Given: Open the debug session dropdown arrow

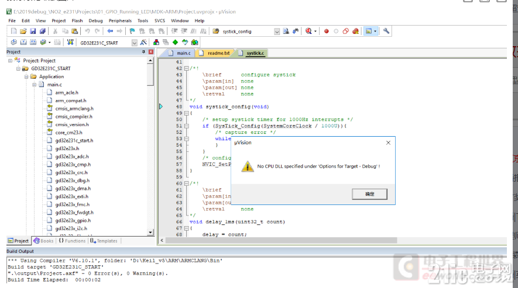Looking at the screenshot, I should (315, 32).
